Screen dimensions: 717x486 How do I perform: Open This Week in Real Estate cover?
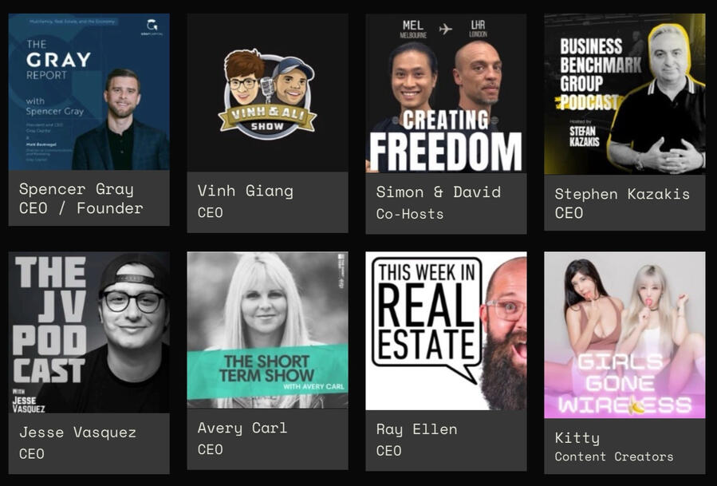click(446, 331)
